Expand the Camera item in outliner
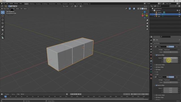The image size is (181, 102). [154, 12]
